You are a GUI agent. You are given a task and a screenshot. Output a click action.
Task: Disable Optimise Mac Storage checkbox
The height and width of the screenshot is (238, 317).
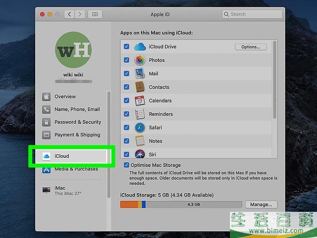point(126,165)
